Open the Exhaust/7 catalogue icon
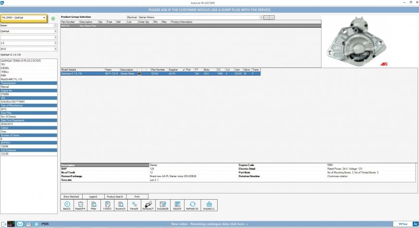Viewport: 419px width, 228px height. [148, 205]
